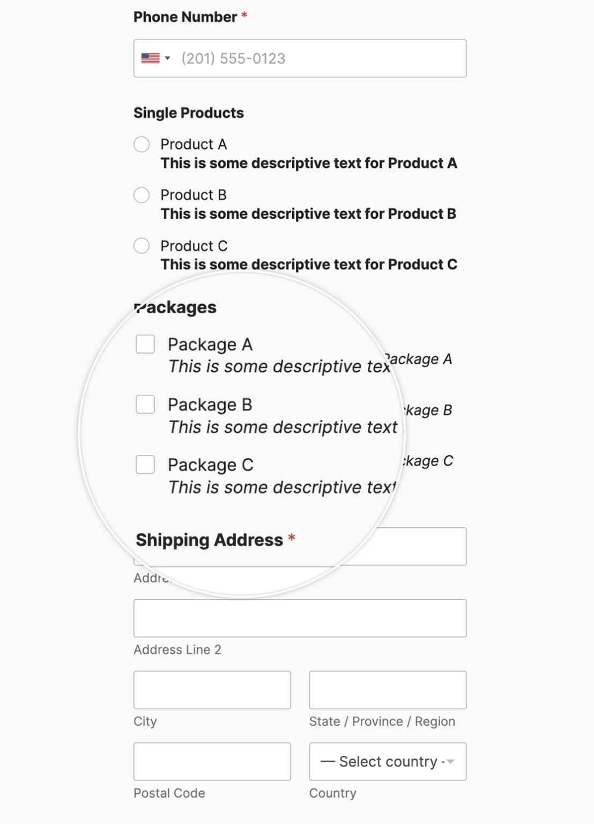The image size is (594, 824).
Task: Expand the phone country code selector
Action: tap(167, 57)
